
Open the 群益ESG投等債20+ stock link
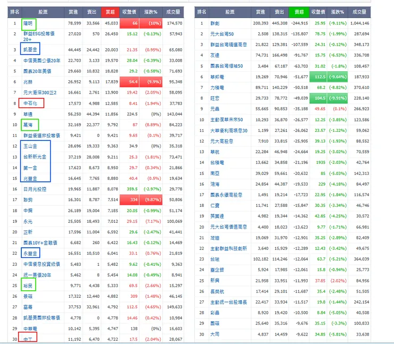[x=39, y=36]
